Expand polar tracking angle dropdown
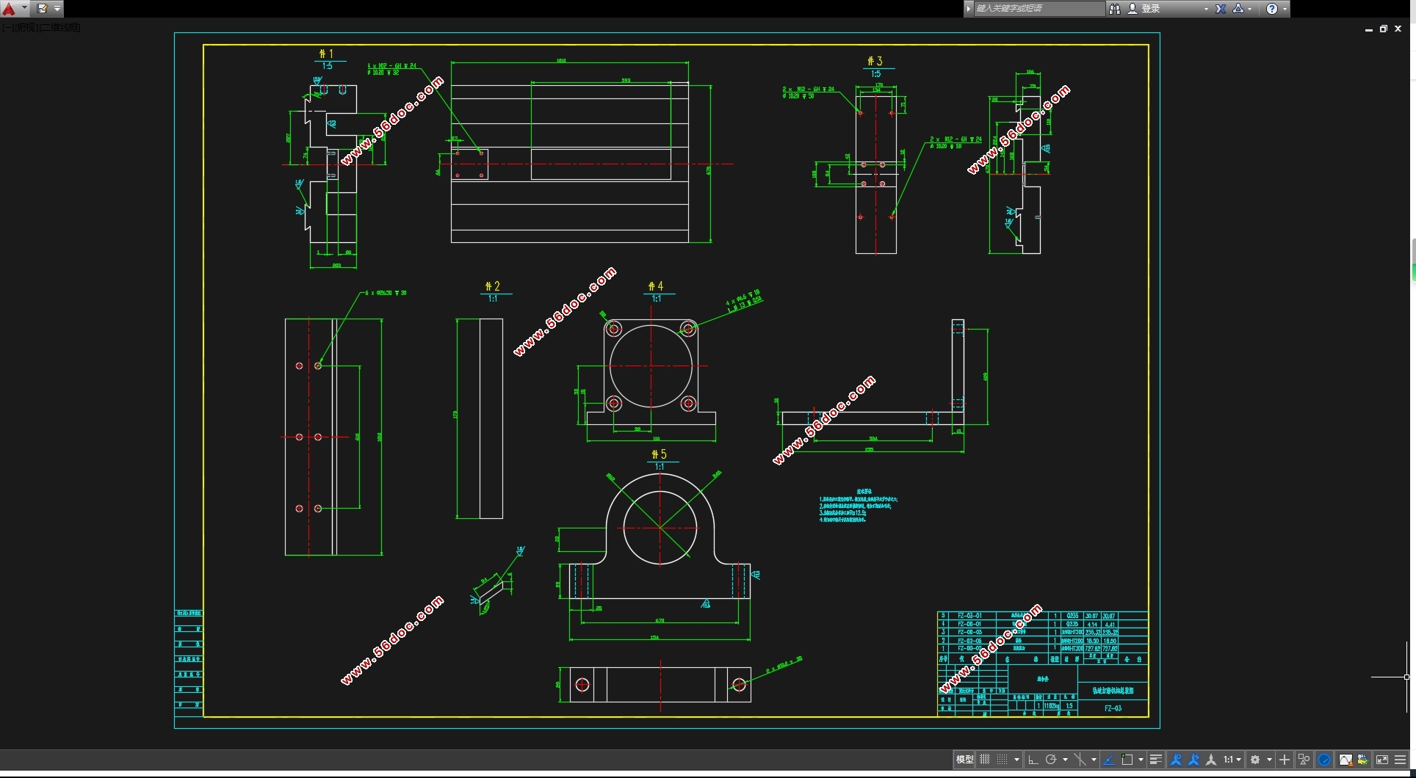The image size is (1416, 778). tap(1065, 760)
